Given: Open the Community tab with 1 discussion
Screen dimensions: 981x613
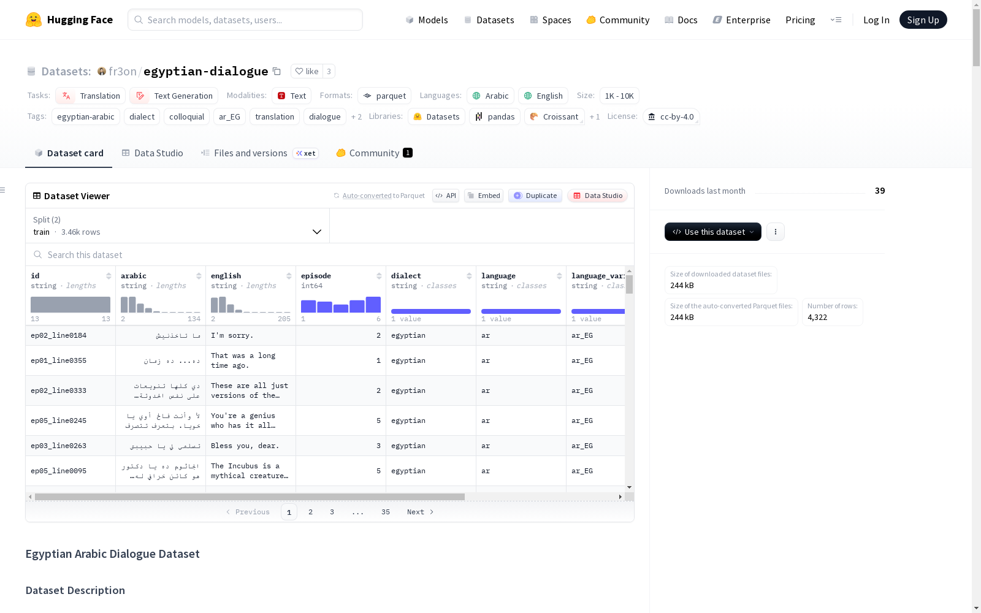Looking at the screenshot, I should (x=374, y=153).
